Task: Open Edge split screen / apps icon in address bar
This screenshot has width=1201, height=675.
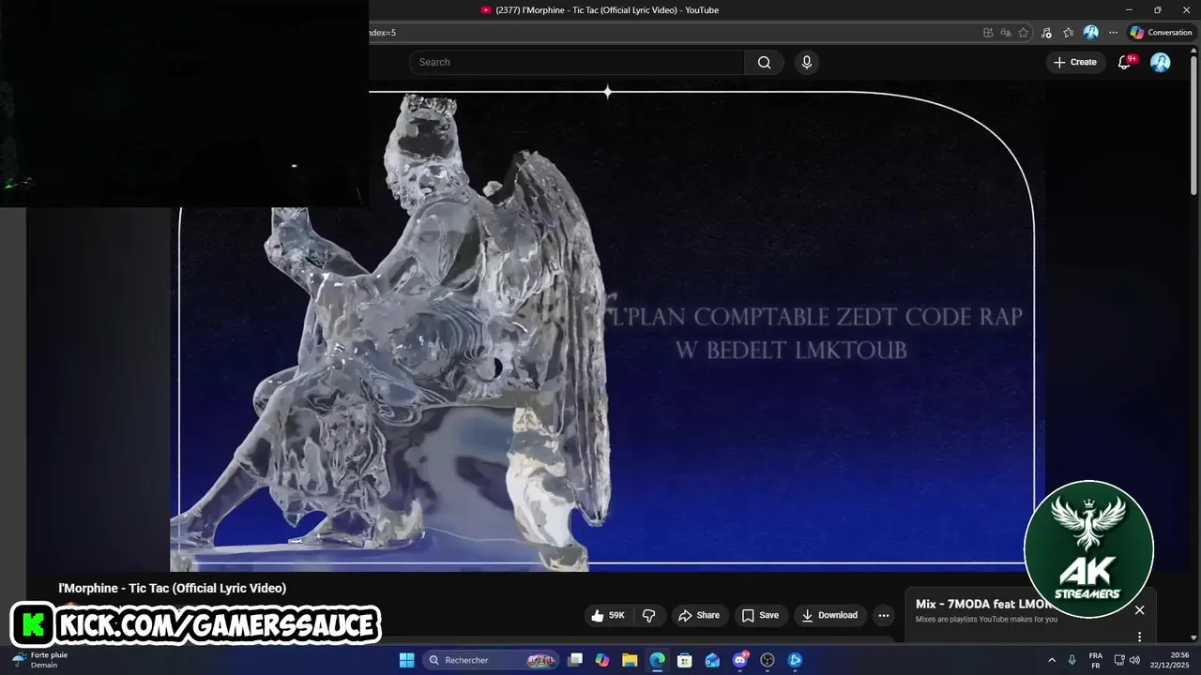Action: [988, 33]
